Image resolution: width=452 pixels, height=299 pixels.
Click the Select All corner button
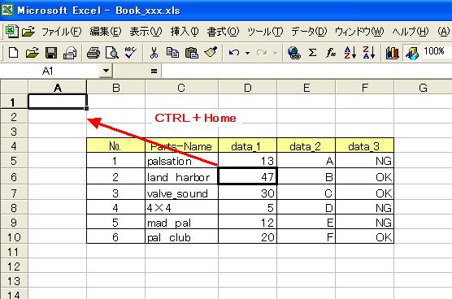[x=14, y=87]
